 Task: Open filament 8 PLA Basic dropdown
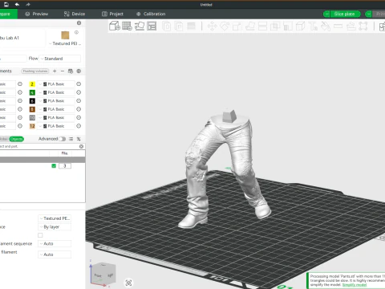(55, 109)
